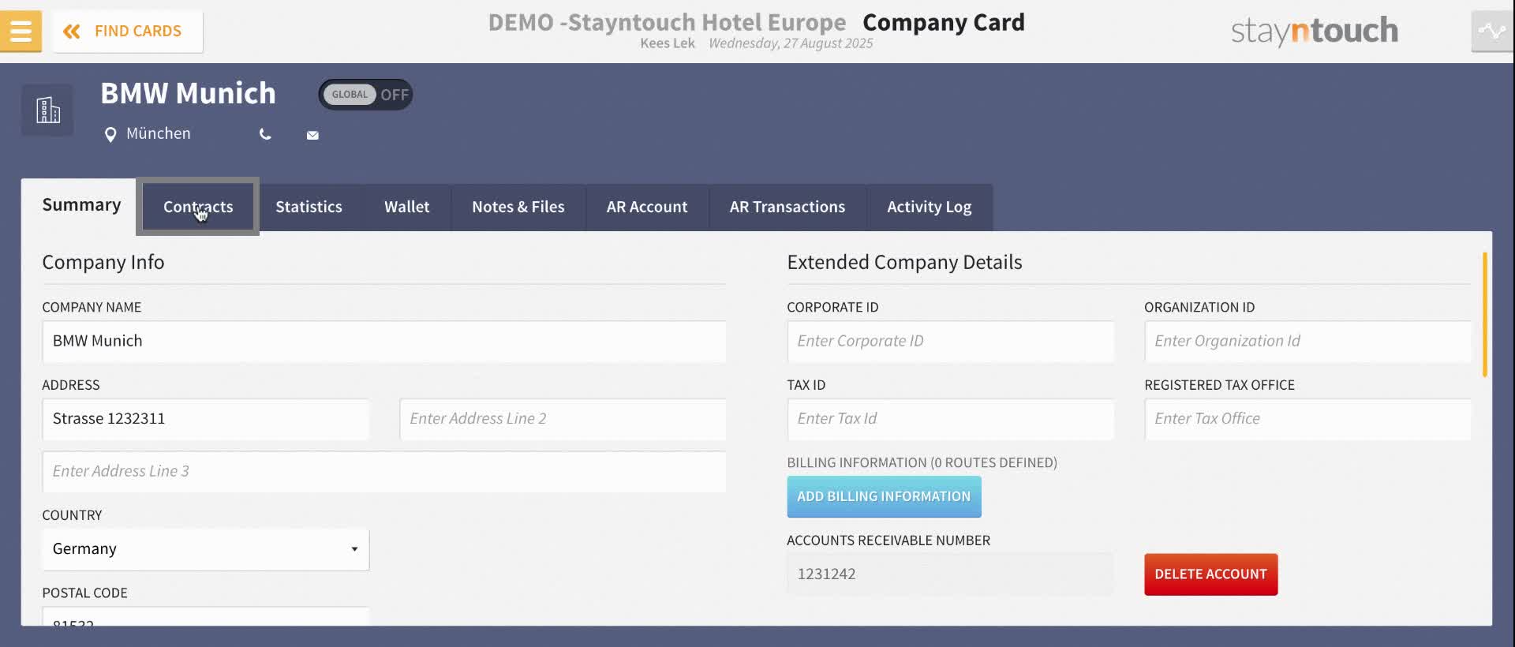Open the activity graph icon top right
1515x647 pixels.
click(x=1492, y=32)
